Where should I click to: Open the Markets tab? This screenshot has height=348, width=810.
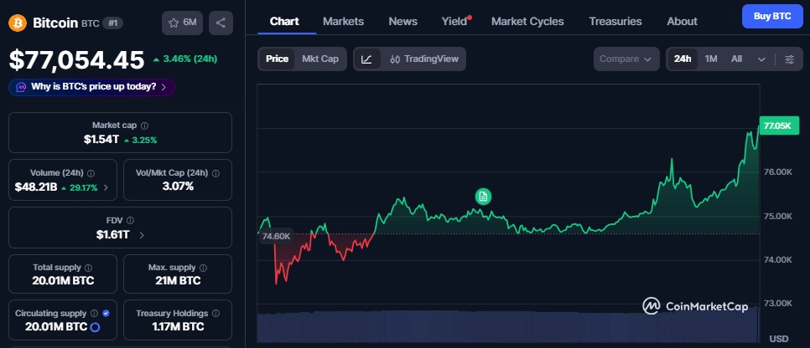tap(343, 21)
